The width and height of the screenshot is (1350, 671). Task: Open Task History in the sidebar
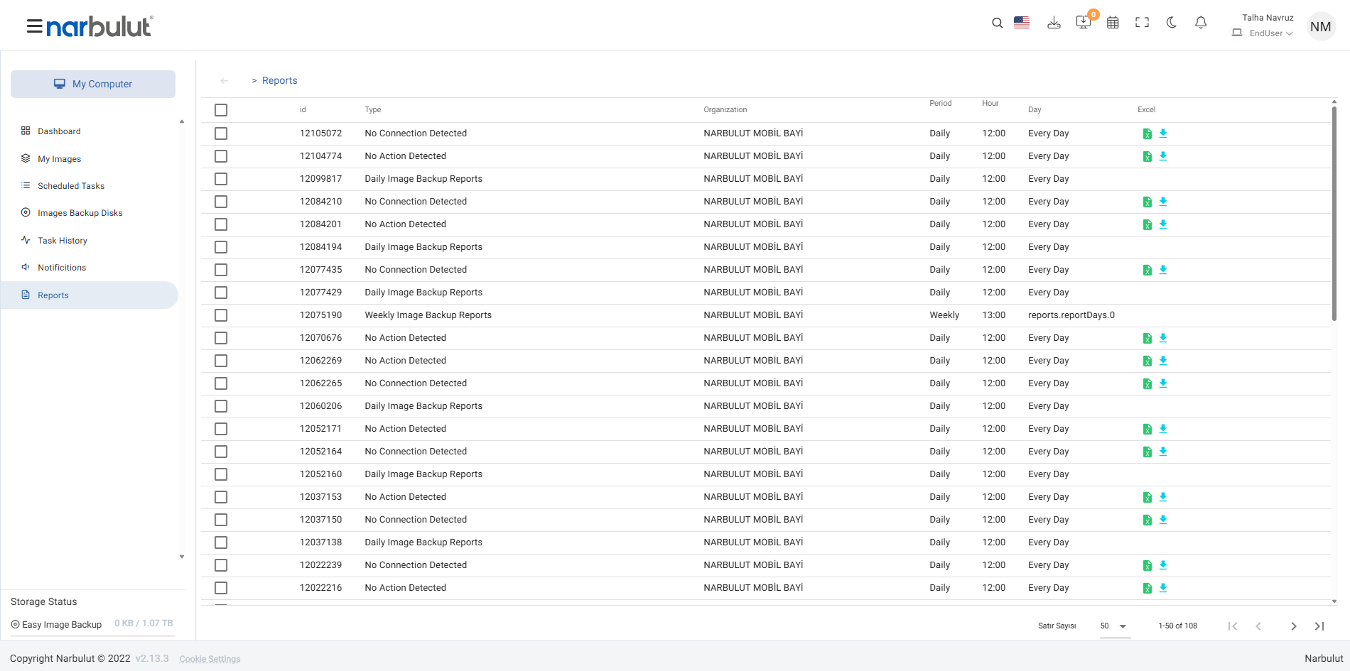63,241
